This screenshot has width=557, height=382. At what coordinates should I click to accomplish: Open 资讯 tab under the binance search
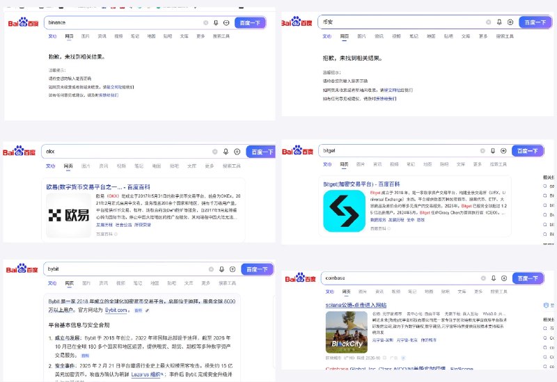pos(102,36)
